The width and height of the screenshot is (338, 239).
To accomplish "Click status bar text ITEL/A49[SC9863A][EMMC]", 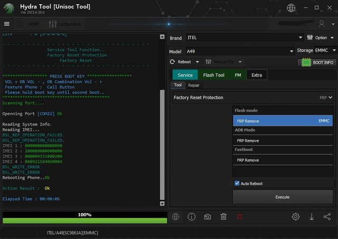I will tap(72, 233).
